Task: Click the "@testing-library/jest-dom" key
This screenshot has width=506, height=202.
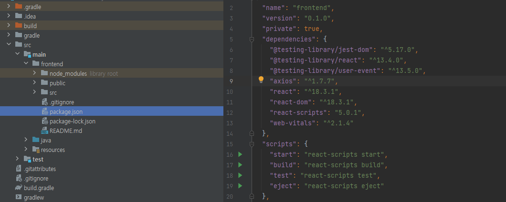Action: click(321, 50)
